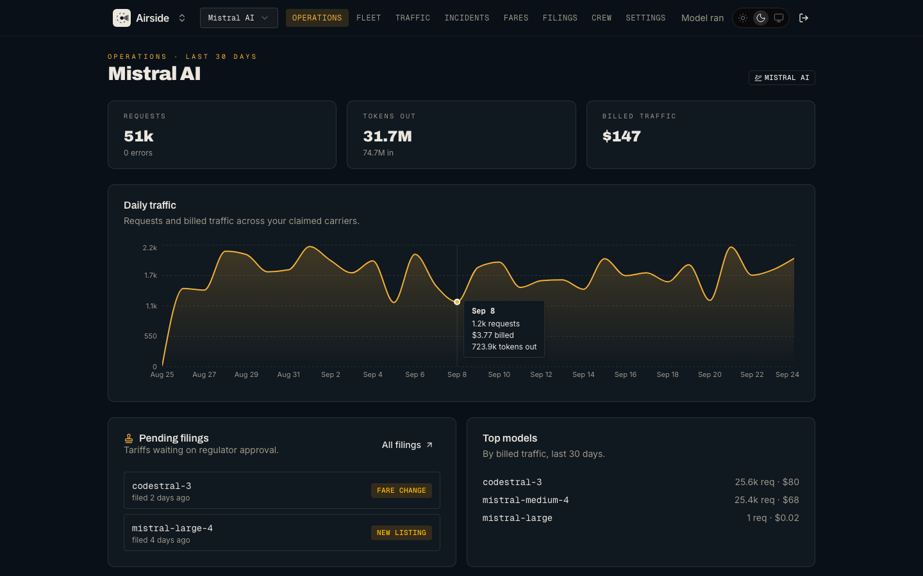Open the Airside workspace switcher chevrons
Screen dimensions: 923x576
click(x=182, y=18)
